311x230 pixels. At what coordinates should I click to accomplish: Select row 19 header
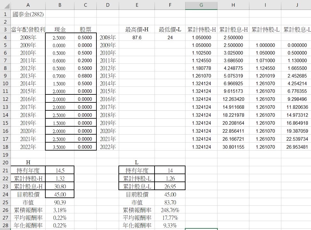pyautogui.click(x=5, y=155)
